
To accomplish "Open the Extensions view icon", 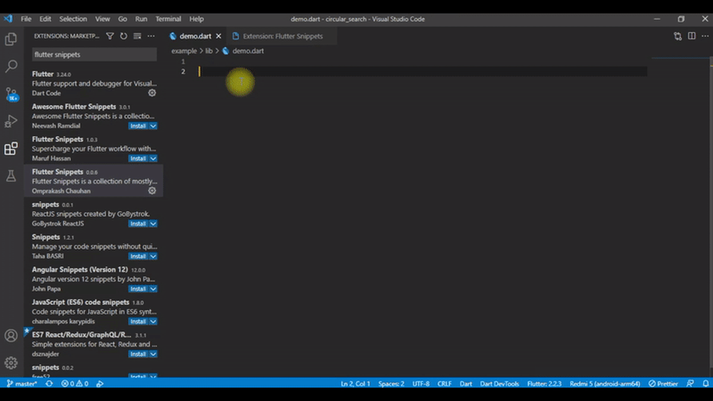I will pos(11,149).
